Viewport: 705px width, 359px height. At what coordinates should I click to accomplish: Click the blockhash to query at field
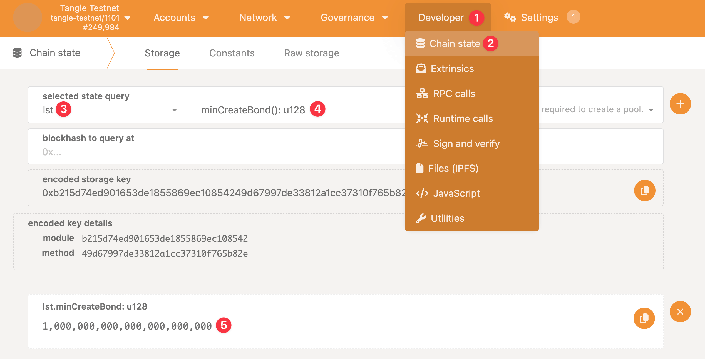195,152
